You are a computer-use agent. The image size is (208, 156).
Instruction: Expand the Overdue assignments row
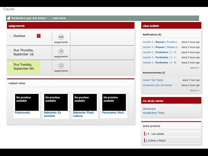pyautogui.click(x=10, y=36)
